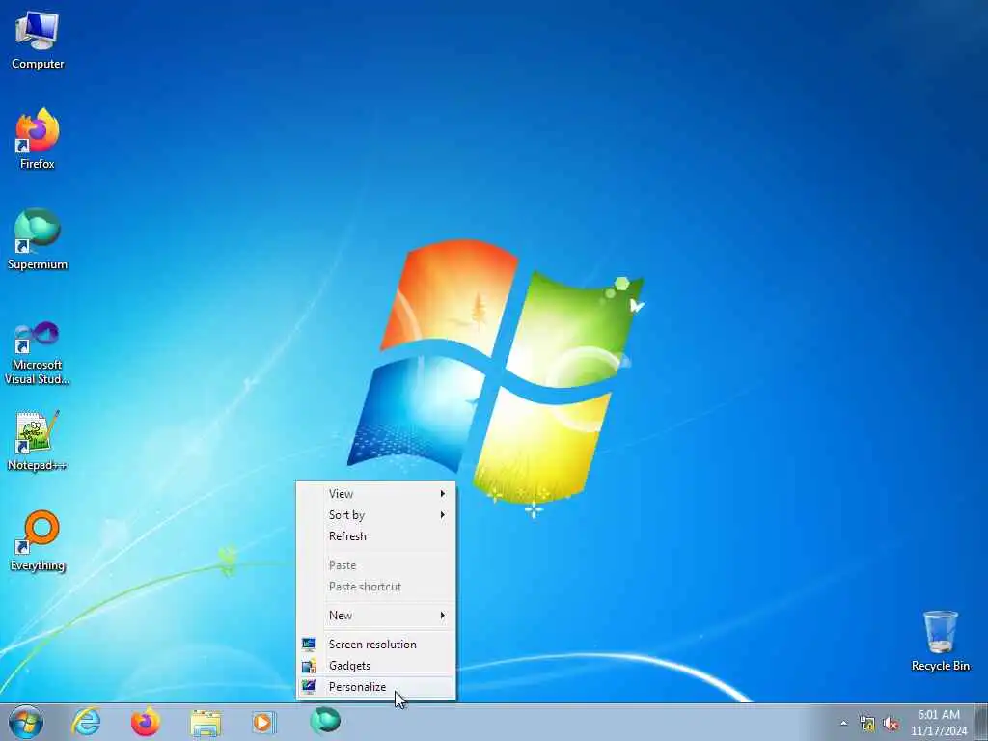Open the network status tray icon
Viewport: 988px width, 741px height.
(x=867, y=724)
